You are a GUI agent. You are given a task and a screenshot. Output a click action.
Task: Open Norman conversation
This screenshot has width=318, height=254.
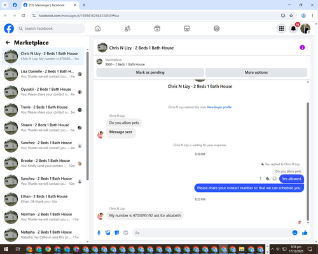coord(43,217)
